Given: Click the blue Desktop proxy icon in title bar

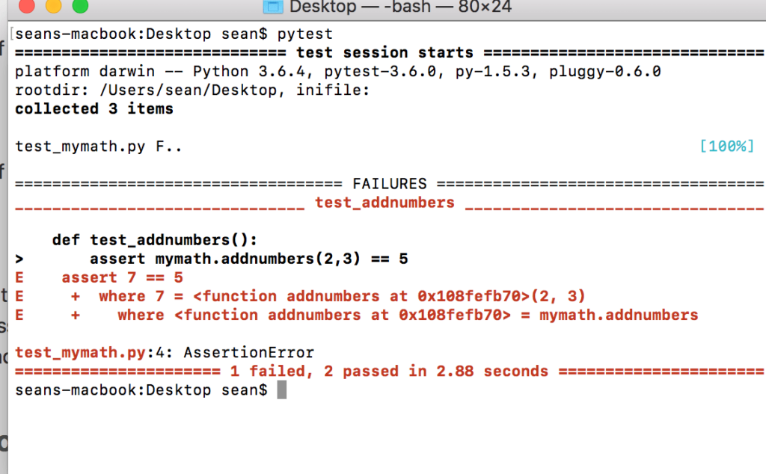Looking at the screenshot, I should point(273,7).
